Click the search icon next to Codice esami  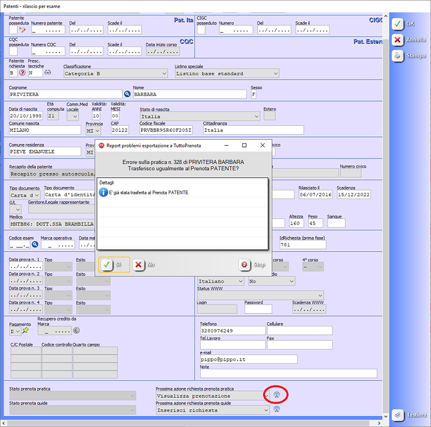coord(35,244)
